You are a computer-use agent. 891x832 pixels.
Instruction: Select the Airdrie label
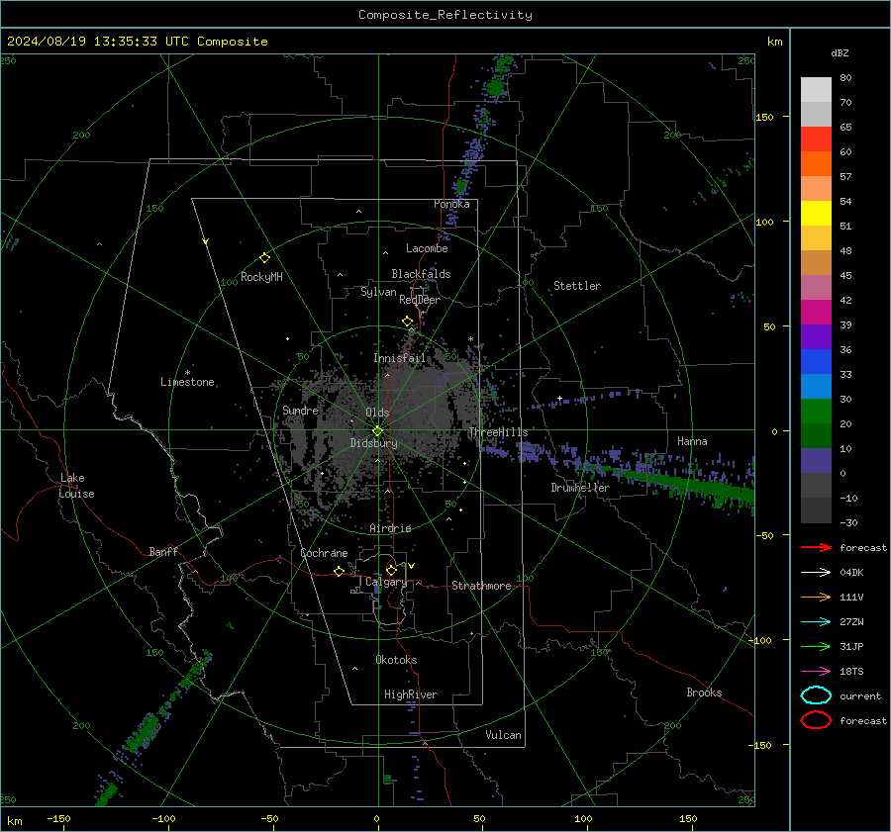390,528
